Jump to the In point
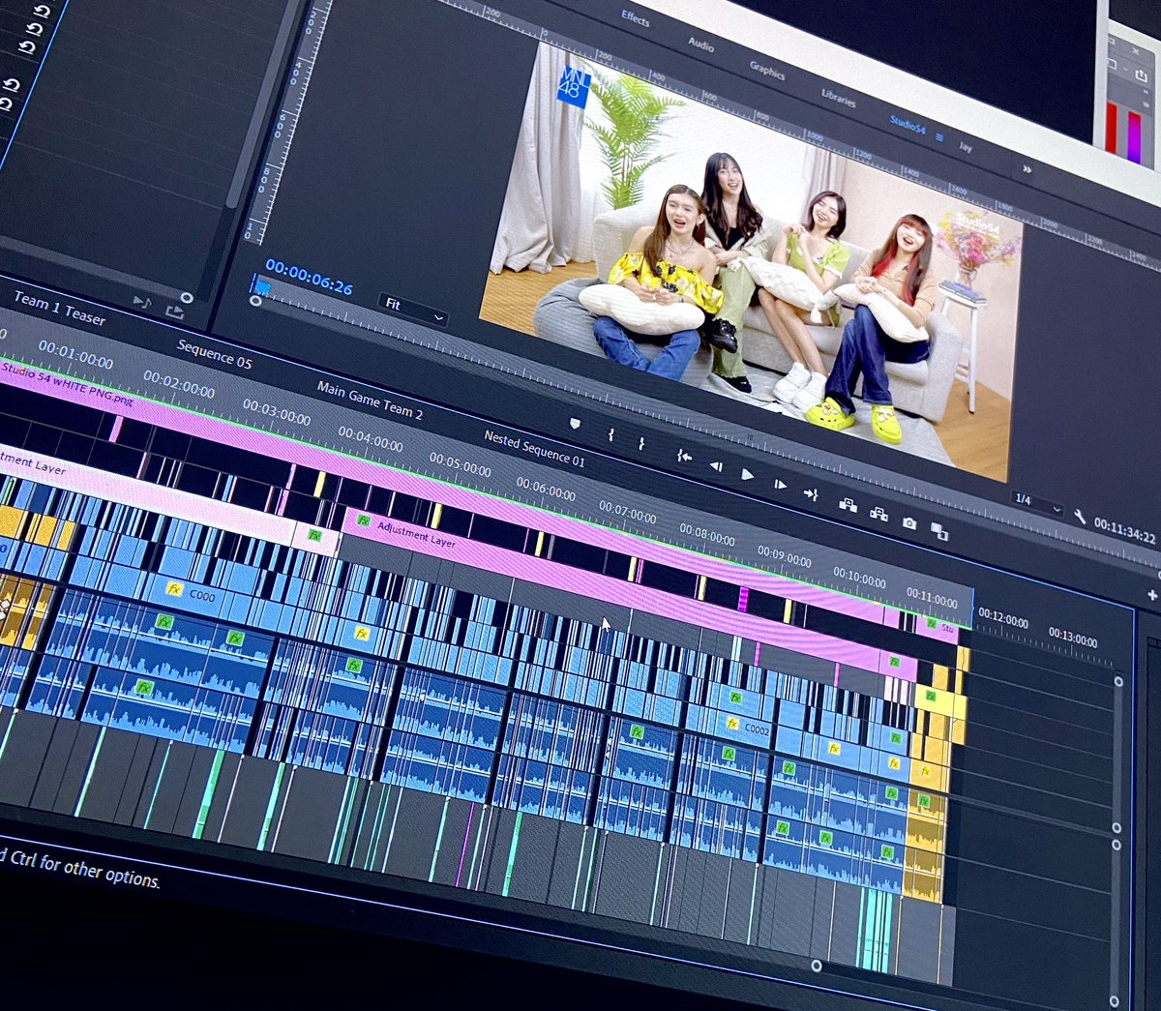 pos(684,456)
